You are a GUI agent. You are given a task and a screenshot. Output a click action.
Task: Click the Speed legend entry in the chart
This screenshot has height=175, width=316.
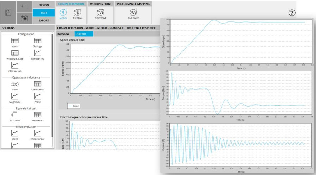(73, 106)
